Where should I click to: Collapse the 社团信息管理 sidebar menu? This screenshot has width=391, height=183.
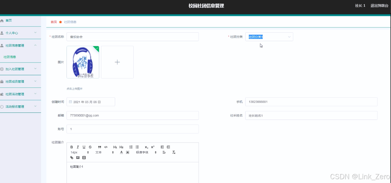click(20, 46)
